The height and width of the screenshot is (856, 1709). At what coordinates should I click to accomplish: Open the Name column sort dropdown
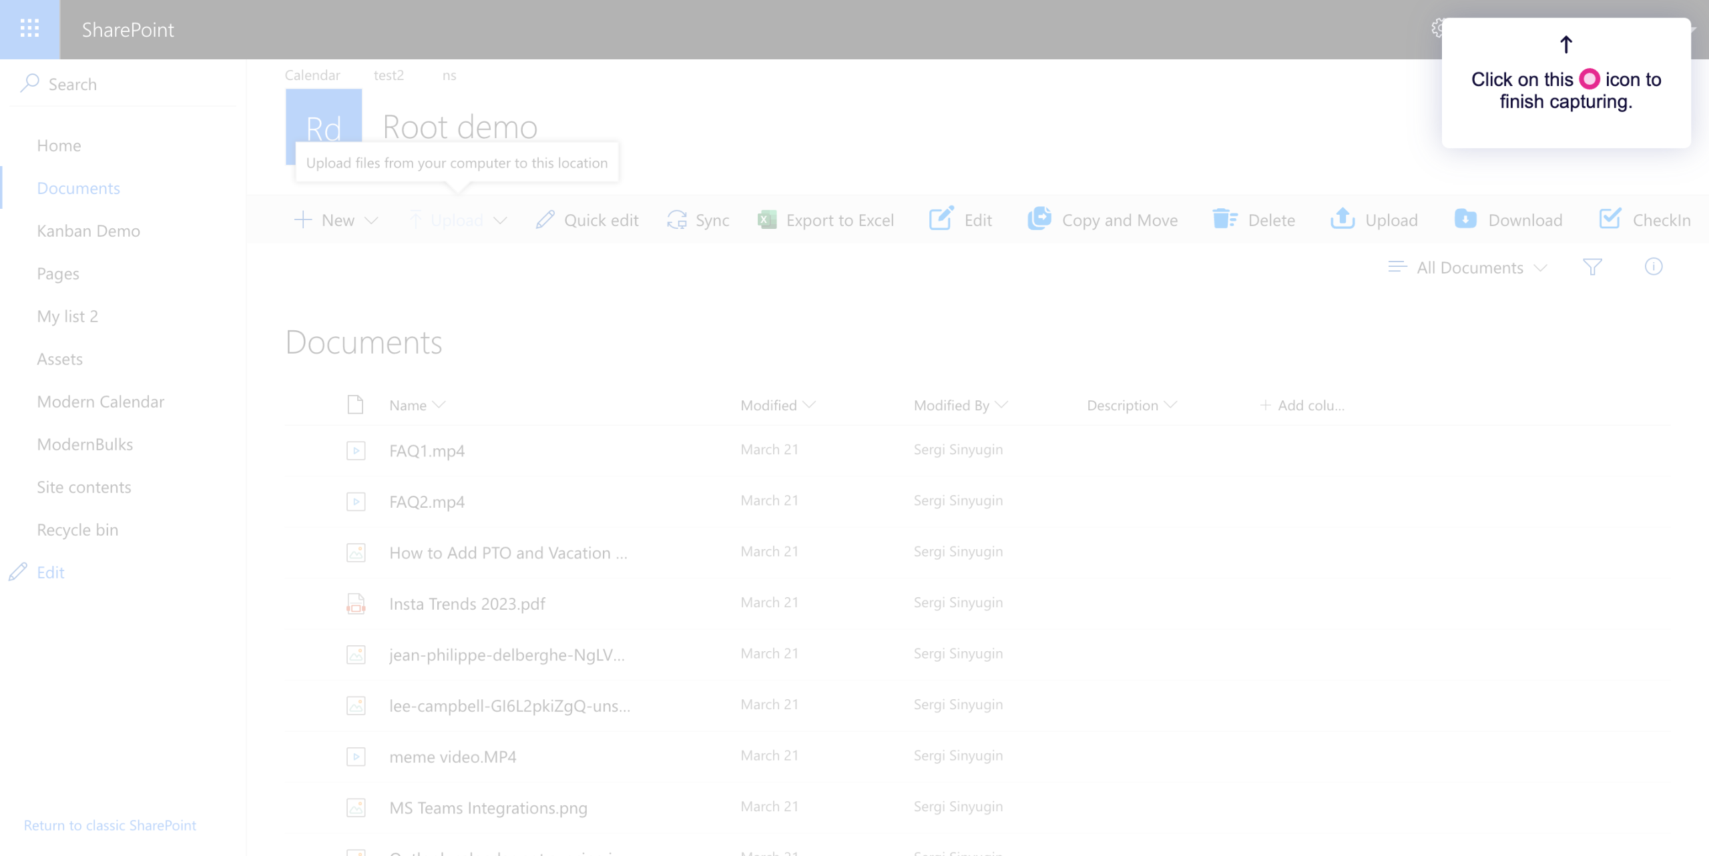click(x=417, y=405)
